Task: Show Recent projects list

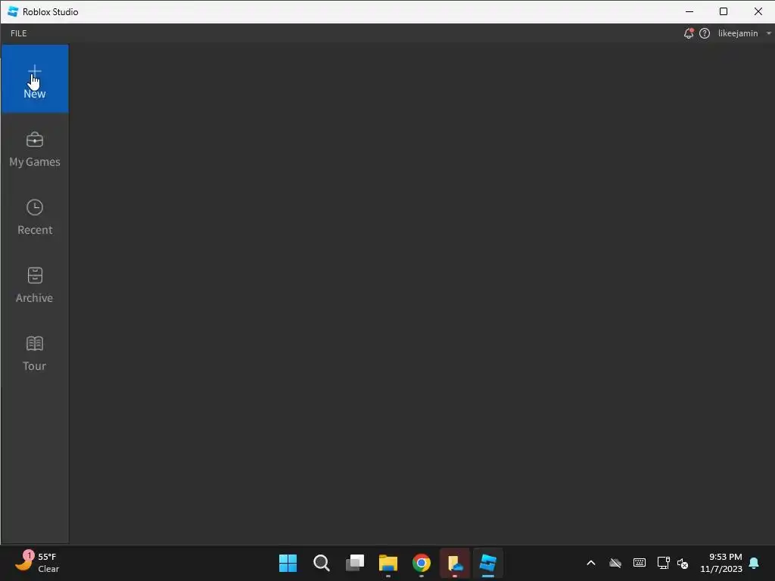Action: 35,217
